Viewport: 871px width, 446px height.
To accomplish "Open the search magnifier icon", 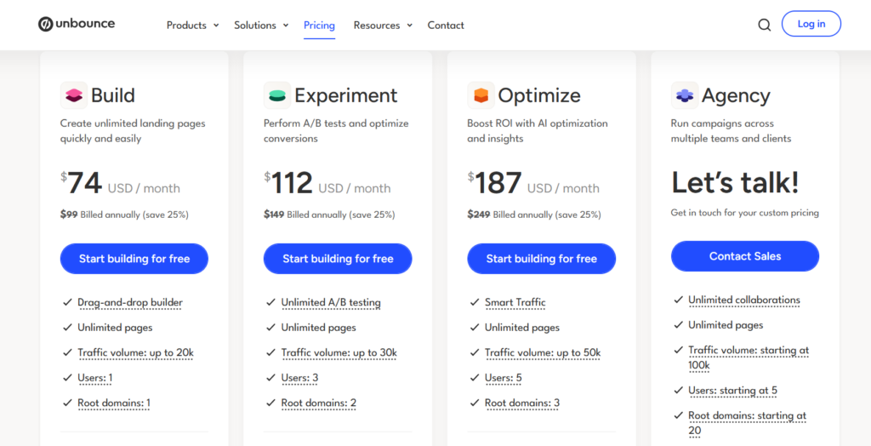I will click(x=764, y=25).
